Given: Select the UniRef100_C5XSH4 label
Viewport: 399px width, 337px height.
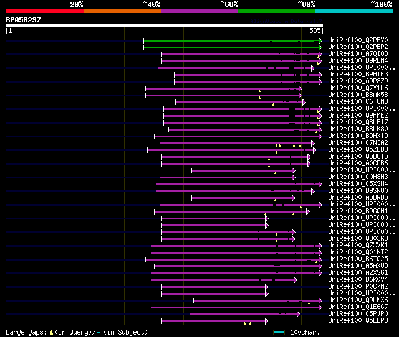Looking at the screenshot, I should tap(358, 184).
